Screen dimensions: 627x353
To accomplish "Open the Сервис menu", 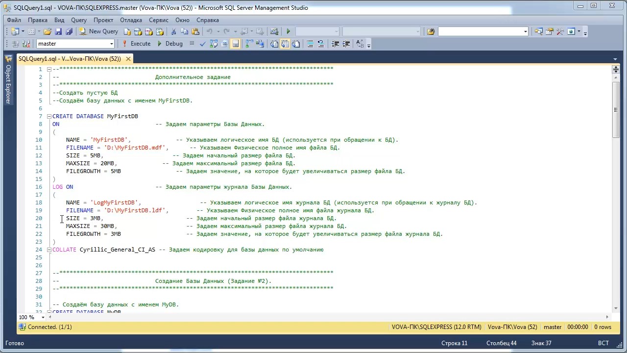I will tap(159, 20).
